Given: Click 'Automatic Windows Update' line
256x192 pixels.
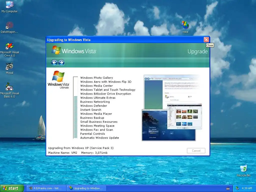Looking at the screenshot, I should pos(99,138).
